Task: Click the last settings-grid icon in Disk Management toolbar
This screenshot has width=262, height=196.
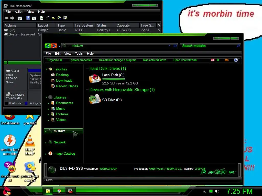Action: (x=65, y=18)
